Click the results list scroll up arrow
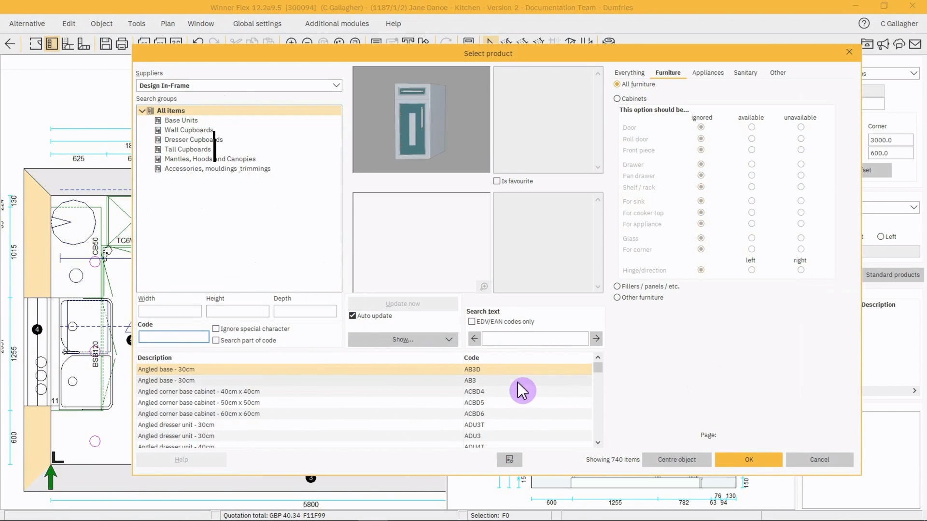This screenshot has width=927, height=521. tap(598, 357)
